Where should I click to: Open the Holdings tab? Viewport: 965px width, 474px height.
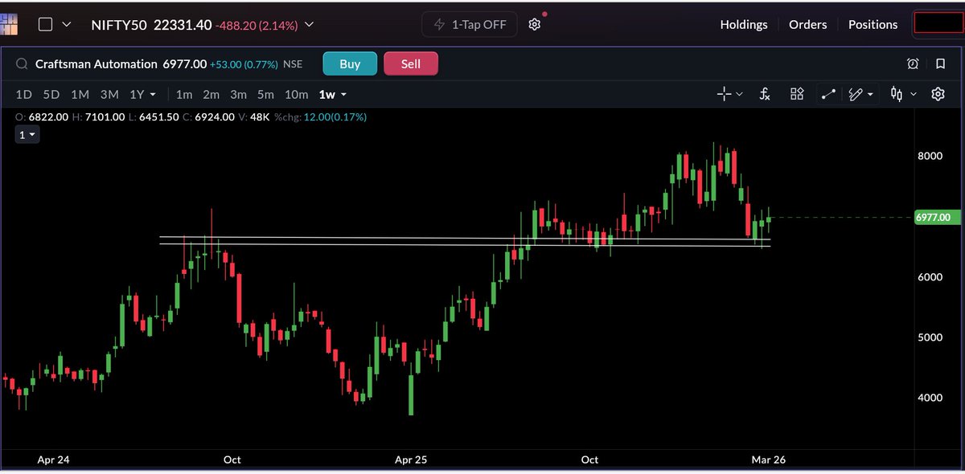(744, 25)
